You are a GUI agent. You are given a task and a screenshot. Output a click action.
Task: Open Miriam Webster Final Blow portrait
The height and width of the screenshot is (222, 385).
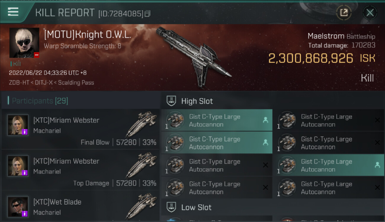[x=18, y=125]
